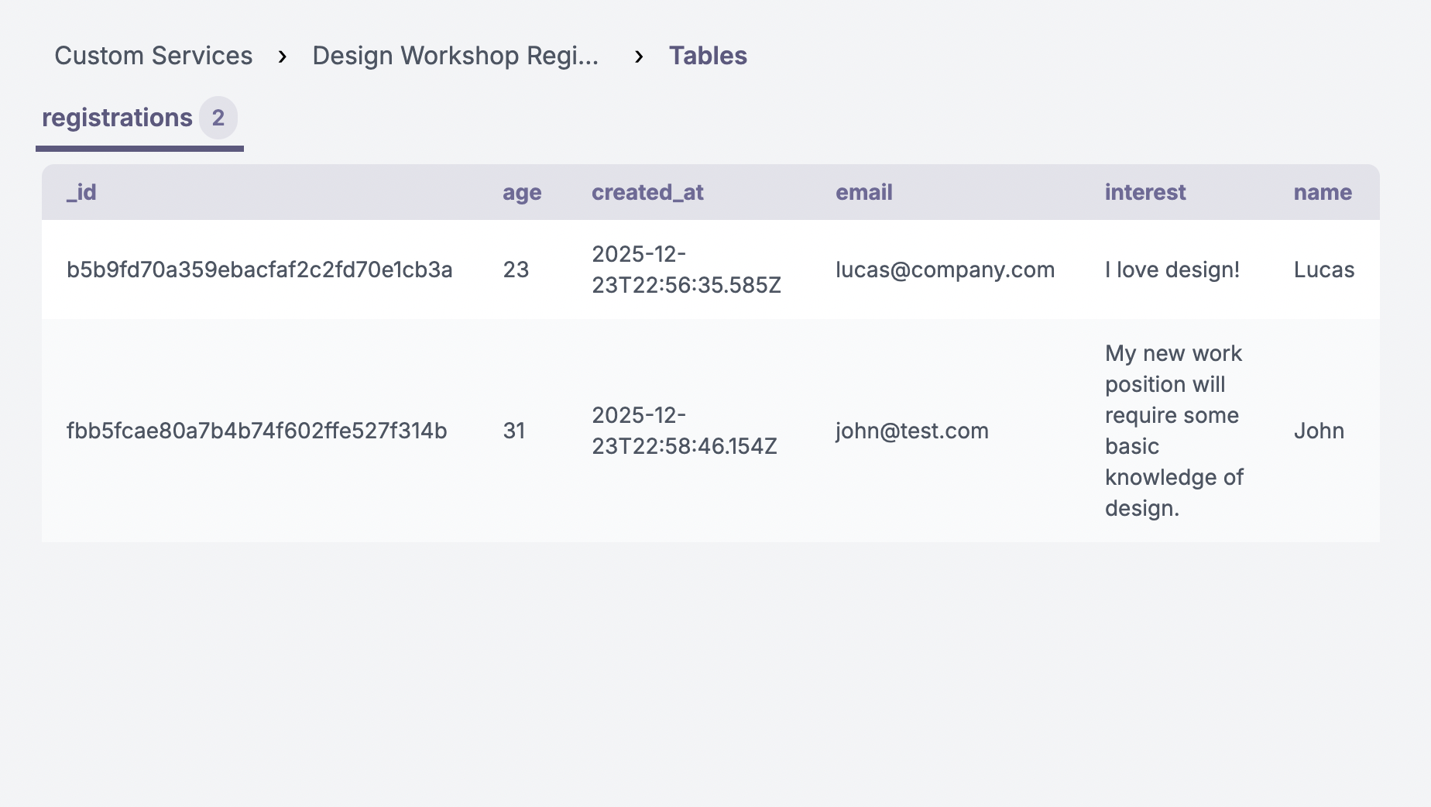Select Tables in the breadcrumb
Viewport: 1431px width, 807px height.
pos(707,55)
